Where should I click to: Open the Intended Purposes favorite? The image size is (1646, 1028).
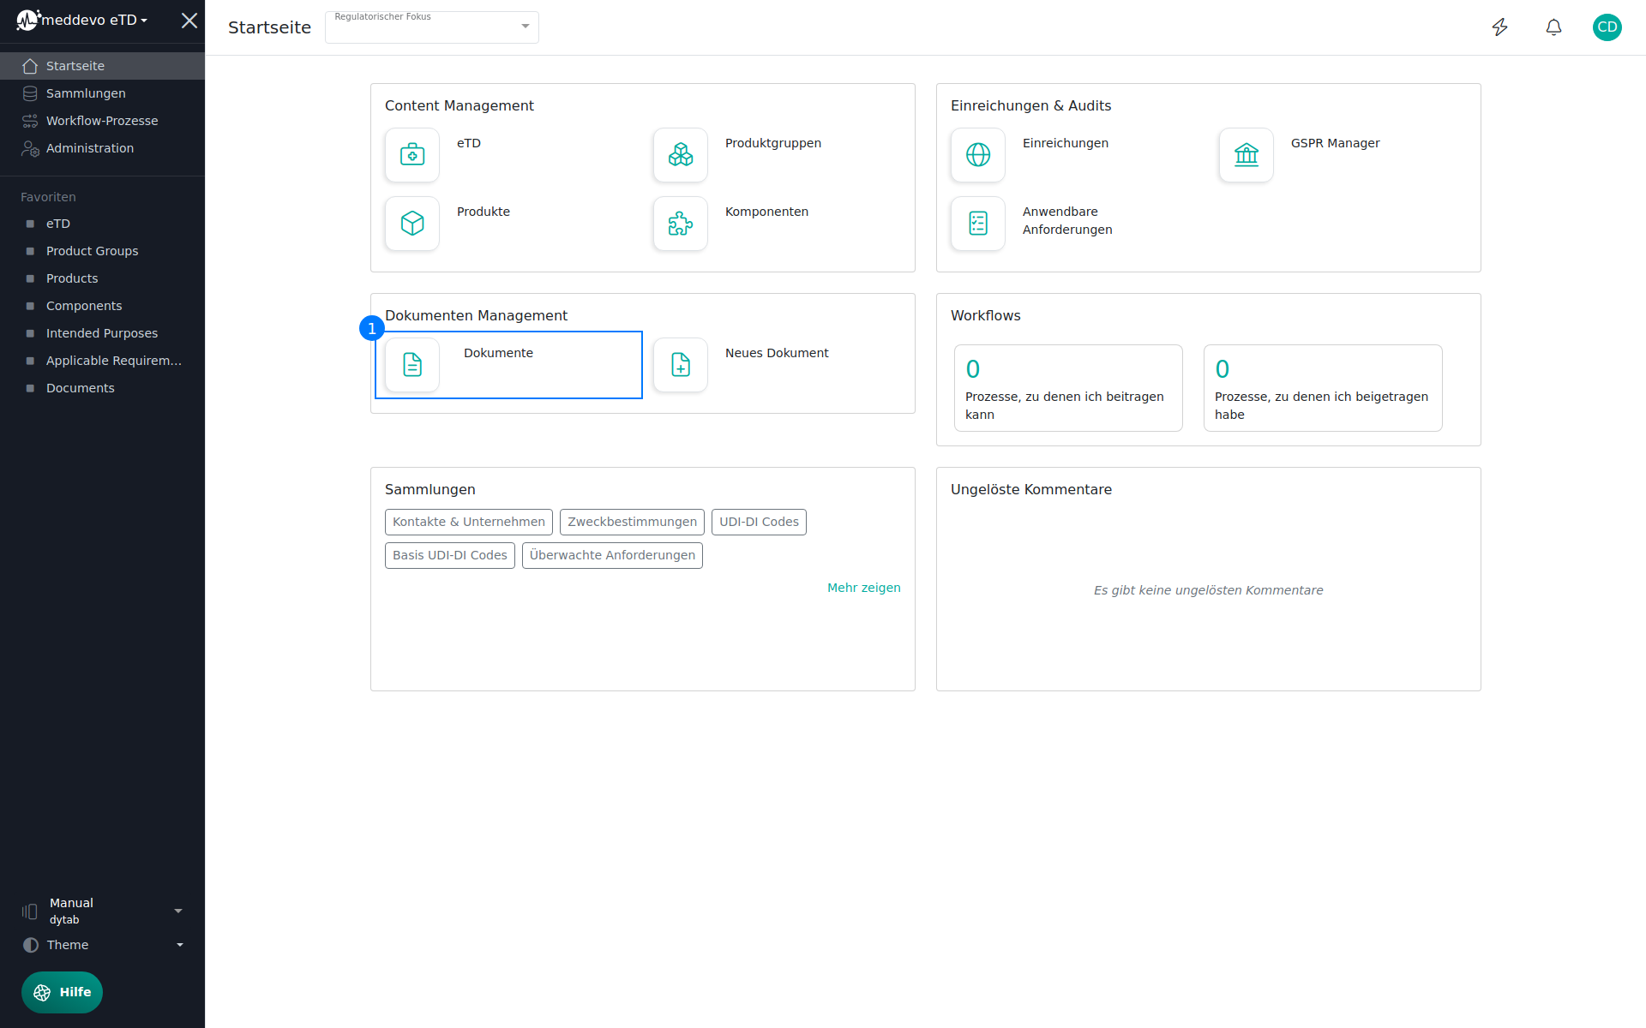(103, 333)
